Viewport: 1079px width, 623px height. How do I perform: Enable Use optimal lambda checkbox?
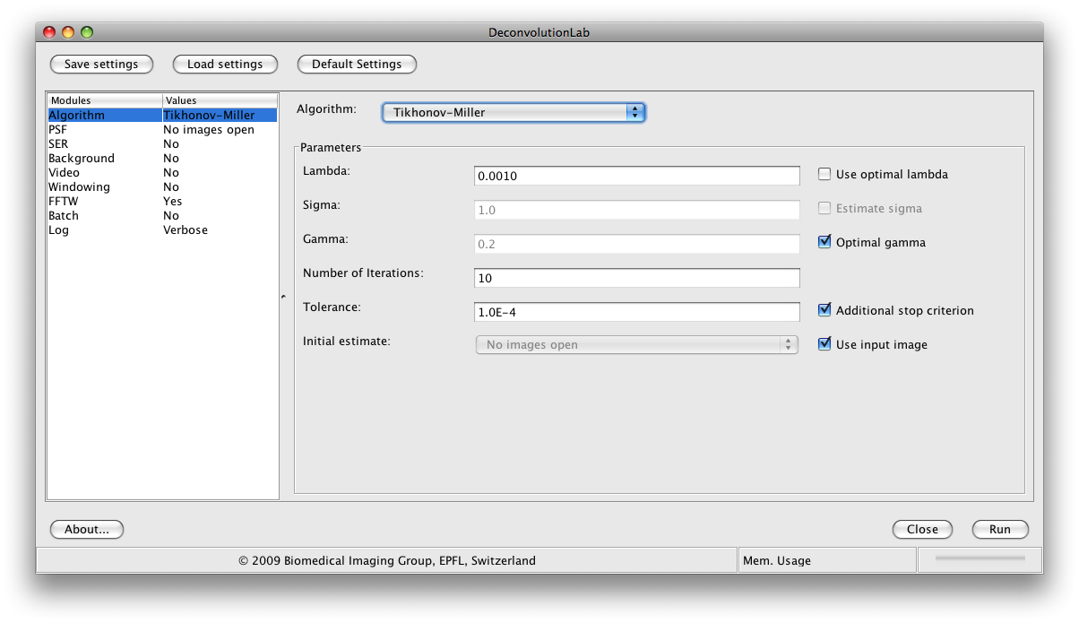click(824, 175)
